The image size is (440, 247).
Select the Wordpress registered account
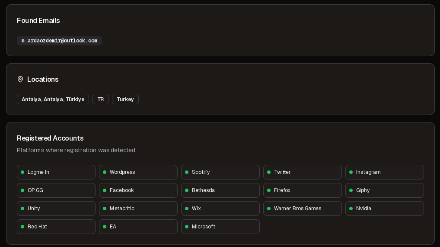138,172
